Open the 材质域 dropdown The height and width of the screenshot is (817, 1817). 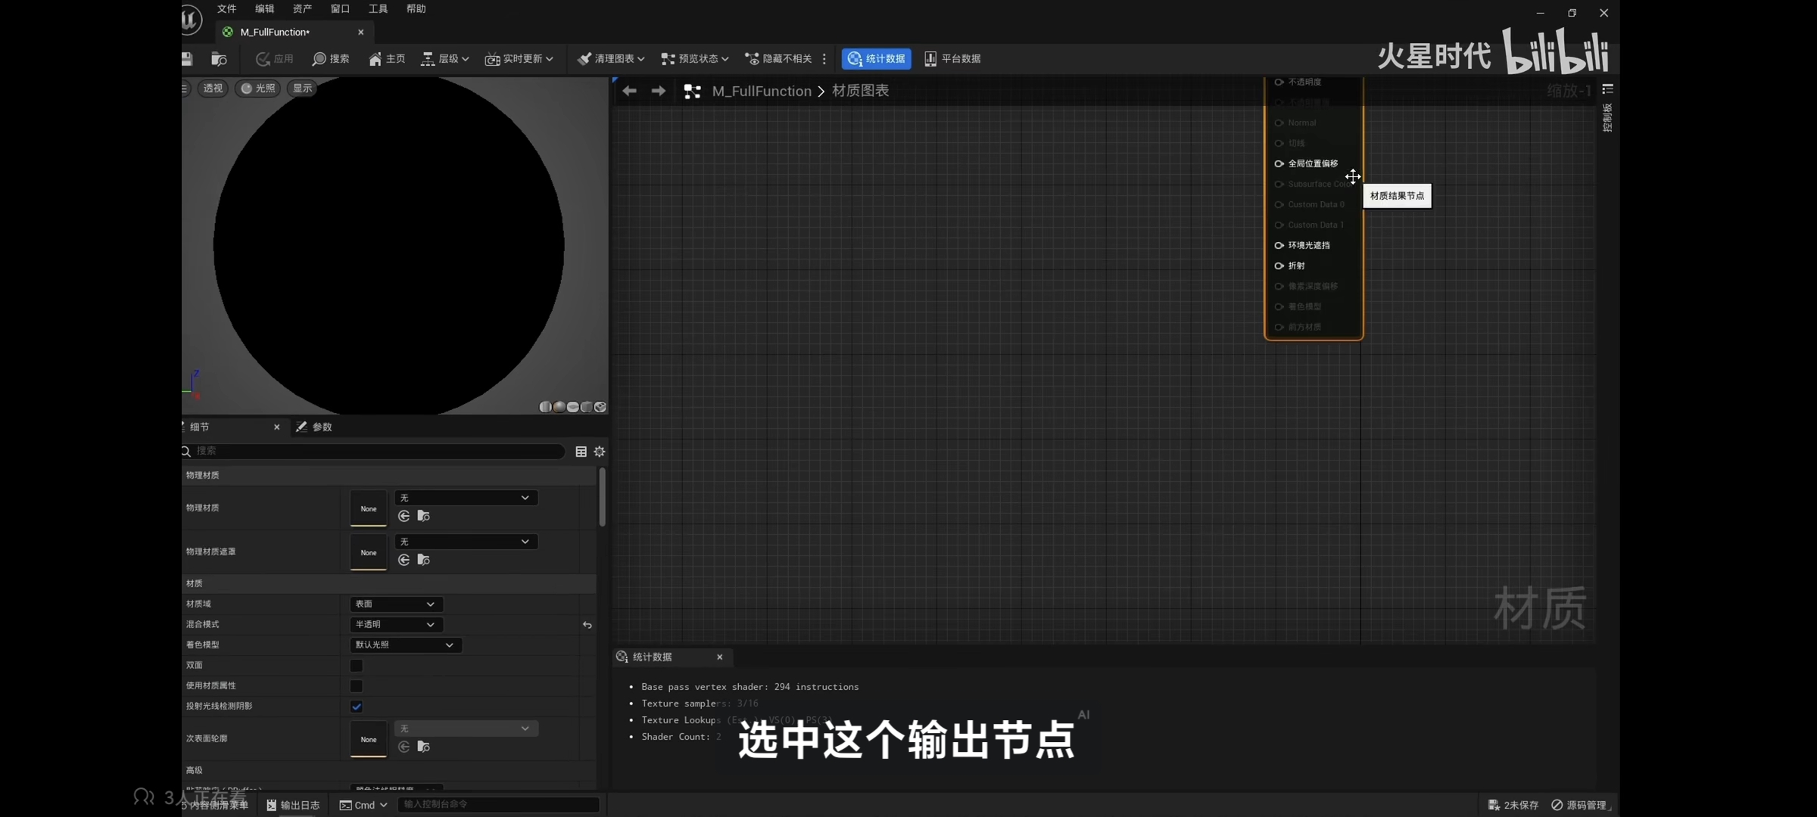pyautogui.click(x=395, y=604)
